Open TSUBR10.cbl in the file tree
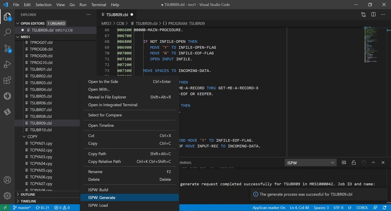Viewport: 391px width, 211px height. click(x=41, y=130)
